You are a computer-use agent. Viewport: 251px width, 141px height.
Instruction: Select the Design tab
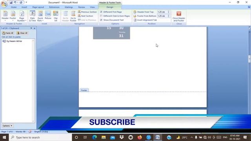click(110, 7)
